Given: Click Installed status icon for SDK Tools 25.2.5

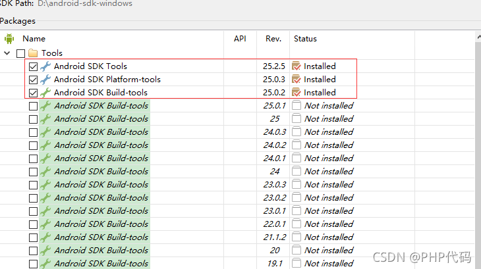Looking at the screenshot, I should (x=297, y=66).
